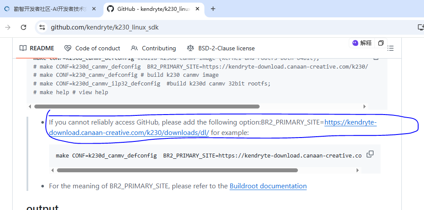The image size is (424, 210).
Task: Switch to 勘智开发者社区 browser tab
Action: (49, 9)
